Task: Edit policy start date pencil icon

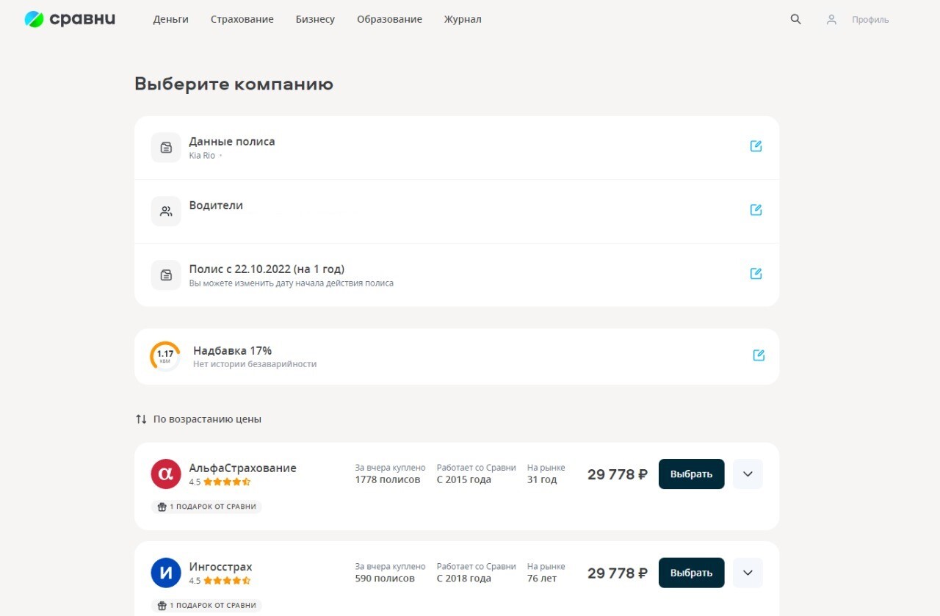Action: [756, 274]
